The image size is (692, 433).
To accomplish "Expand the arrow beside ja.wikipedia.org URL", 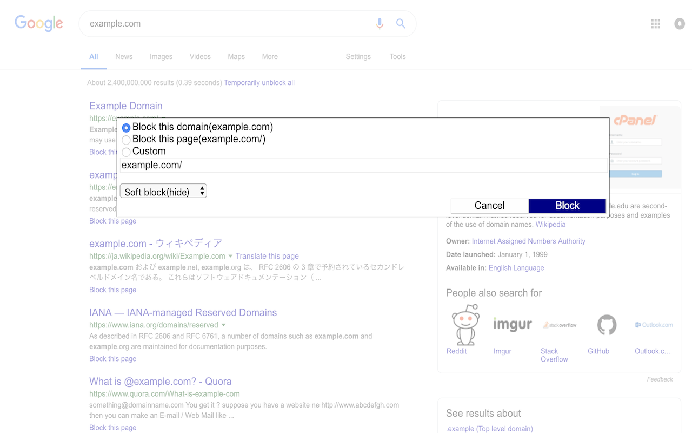I will coord(230,256).
